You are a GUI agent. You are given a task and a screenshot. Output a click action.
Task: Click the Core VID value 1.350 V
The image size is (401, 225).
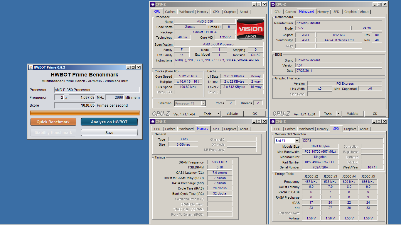pyautogui.click(x=225, y=37)
